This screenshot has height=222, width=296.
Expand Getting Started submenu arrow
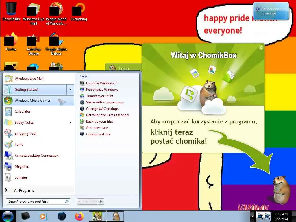tap(71, 90)
